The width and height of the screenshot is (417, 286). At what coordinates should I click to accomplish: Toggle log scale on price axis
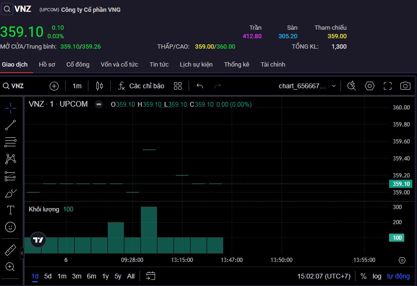(377, 276)
